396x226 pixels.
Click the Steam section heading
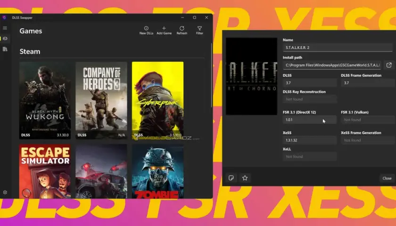coord(30,51)
